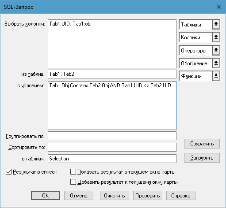Open the Обобщение dropdown list
Image resolution: width=226 pixels, height=208 pixels.
tap(199, 63)
